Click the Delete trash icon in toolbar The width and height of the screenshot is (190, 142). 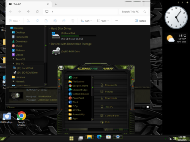pos(73,21)
